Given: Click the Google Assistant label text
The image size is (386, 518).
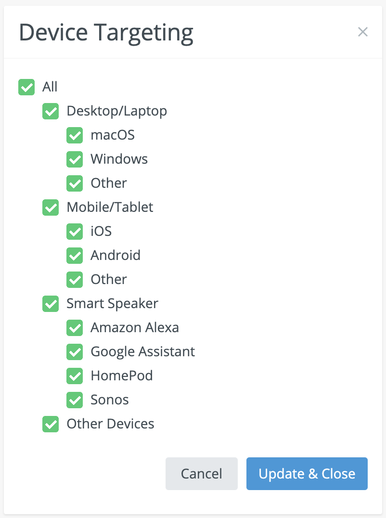Looking at the screenshot, I should (142, 352).
